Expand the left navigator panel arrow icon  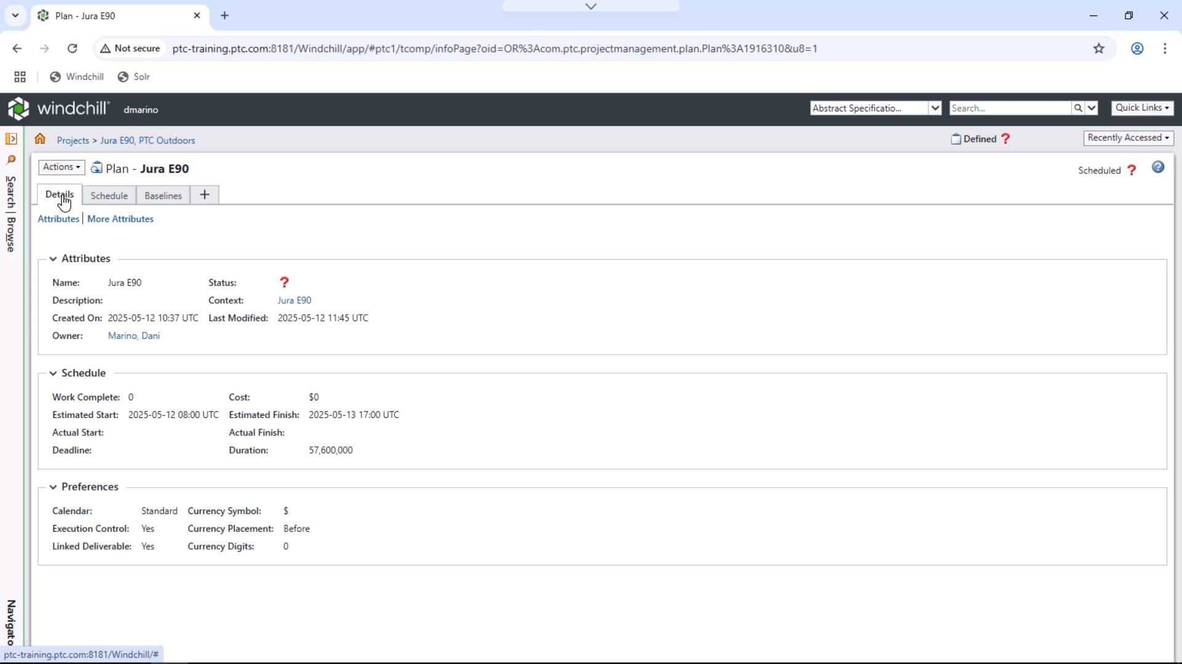click(11, 139)
